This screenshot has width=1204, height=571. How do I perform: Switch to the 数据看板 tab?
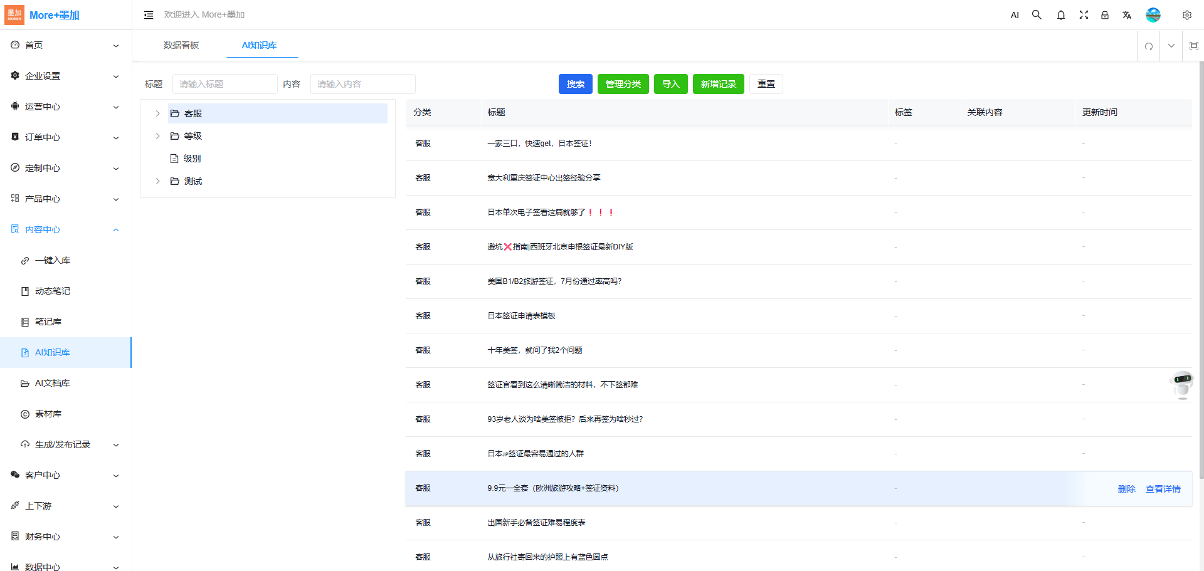(181, 45)
